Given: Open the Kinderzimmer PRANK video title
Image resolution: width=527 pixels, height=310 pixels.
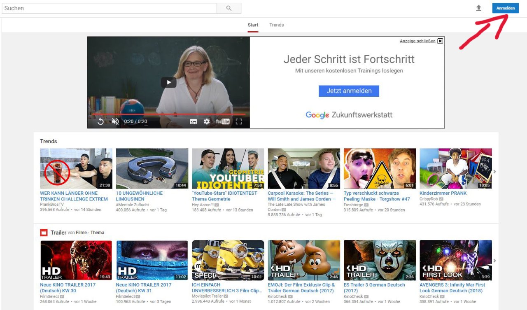Looking at the screenshot, I should tap(443, 193).
